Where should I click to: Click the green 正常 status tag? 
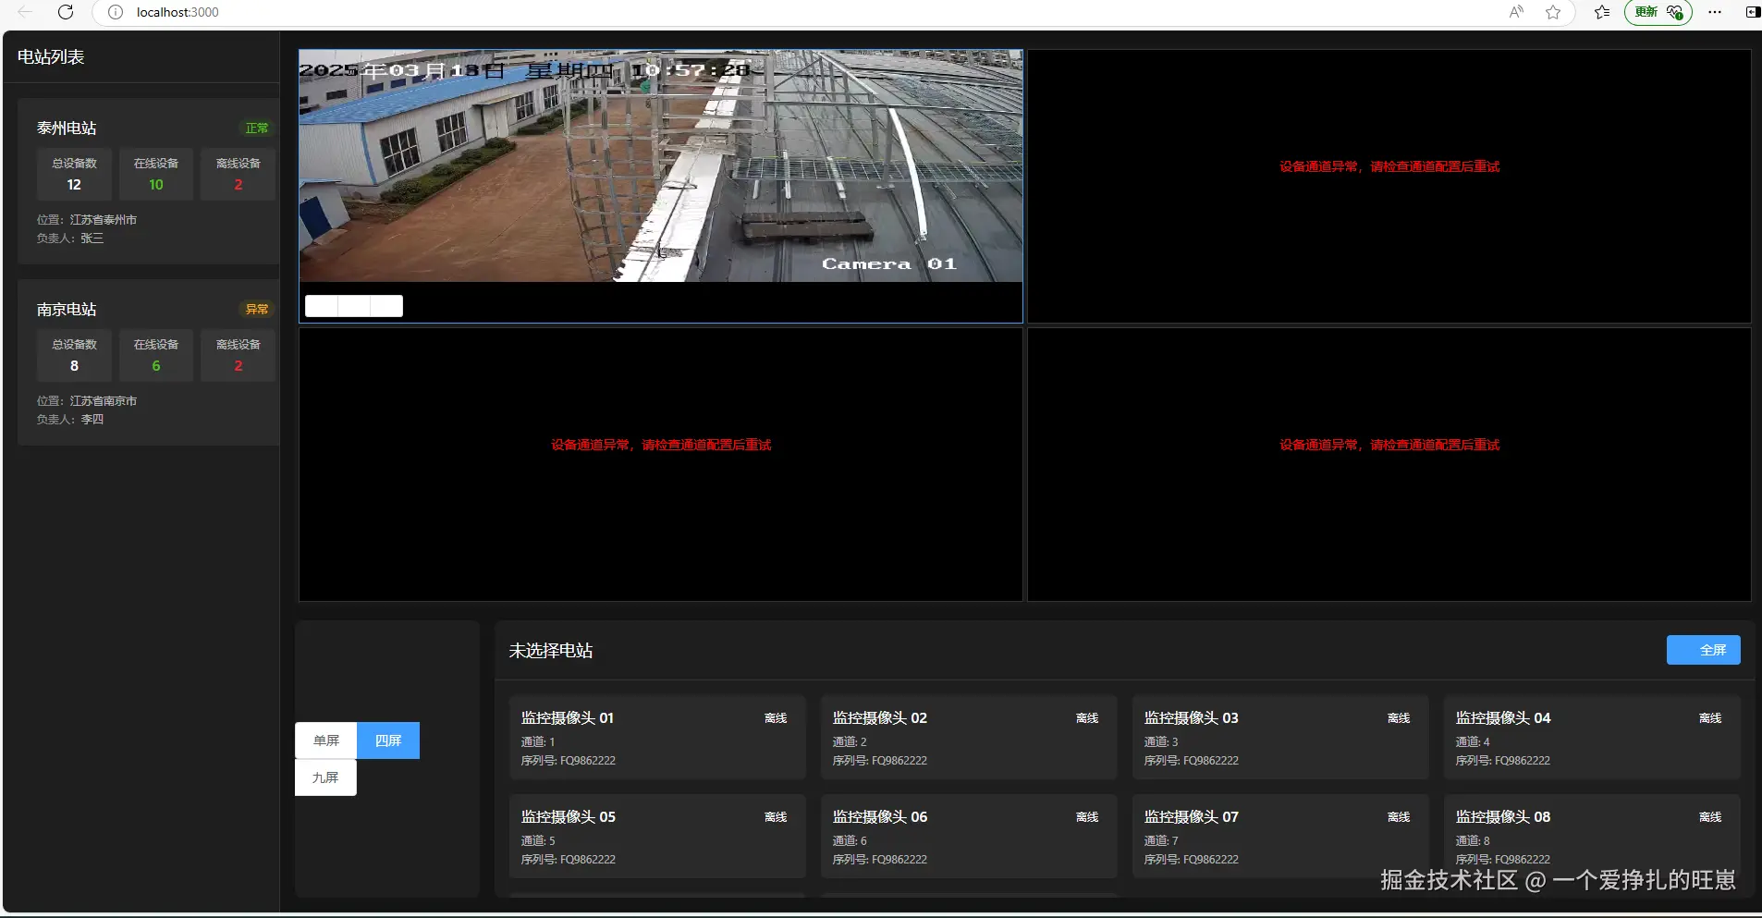coord(257,129)
